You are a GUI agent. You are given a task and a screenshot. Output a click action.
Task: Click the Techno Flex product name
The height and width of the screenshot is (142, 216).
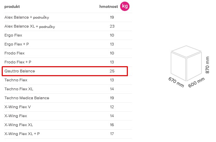[x=16, y=80]
